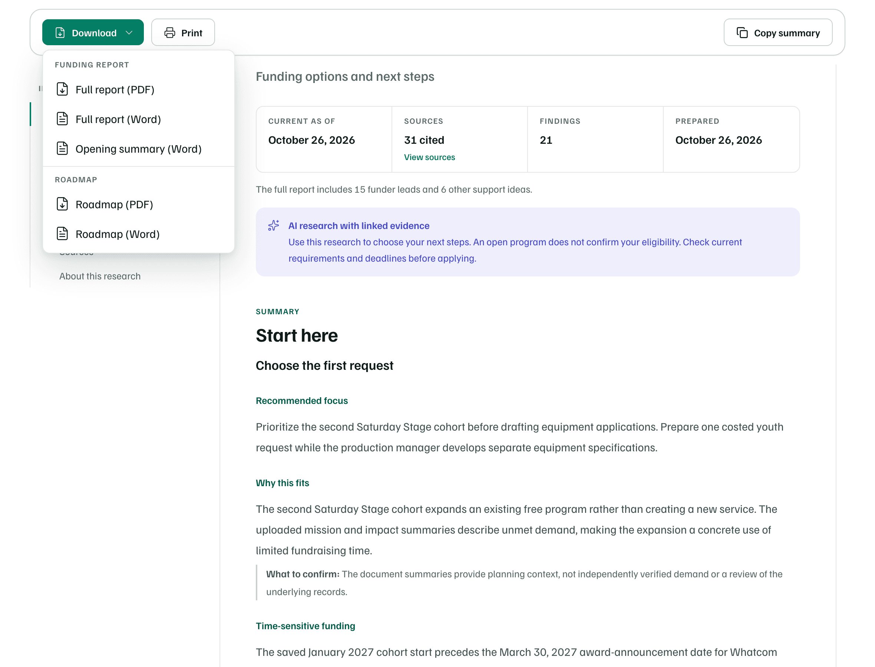Click the AI sparkle icon in the notice
The height and width of the screenshot is (667, 875).
pyautogui.click(x=274, y=226)
